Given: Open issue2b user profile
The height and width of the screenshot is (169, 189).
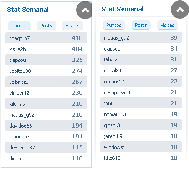Looking at the screenshot, I should 17,49.
